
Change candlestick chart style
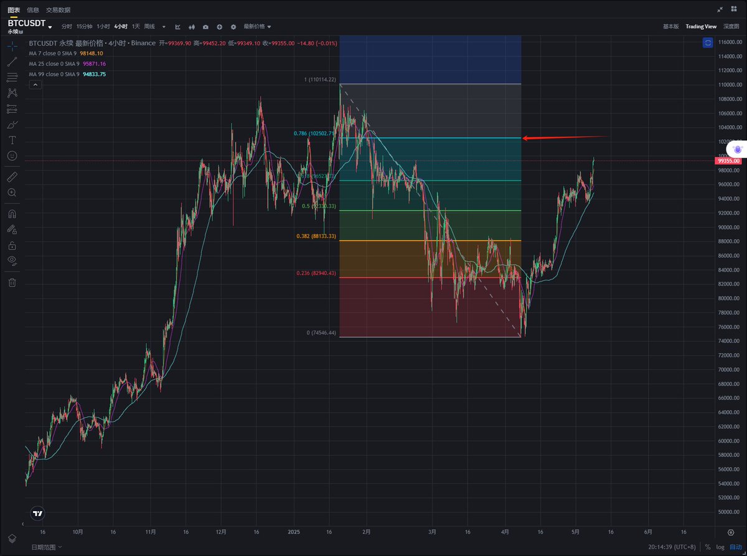(x=191, y=27)
